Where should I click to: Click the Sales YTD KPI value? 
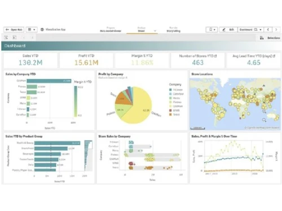coord(30,62)
